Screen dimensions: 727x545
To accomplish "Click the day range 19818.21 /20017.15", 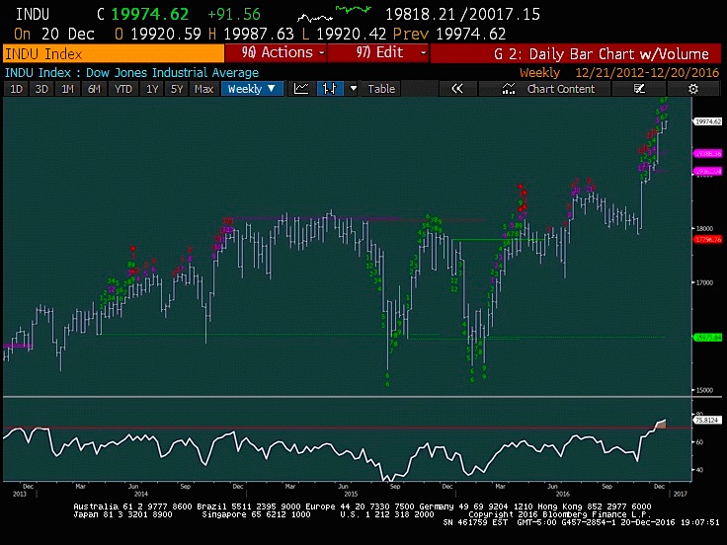I will tap(462, 15).
